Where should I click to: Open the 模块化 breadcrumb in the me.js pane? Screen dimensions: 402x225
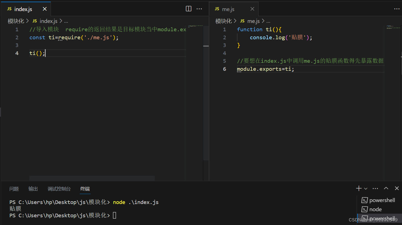click(223, 21)
